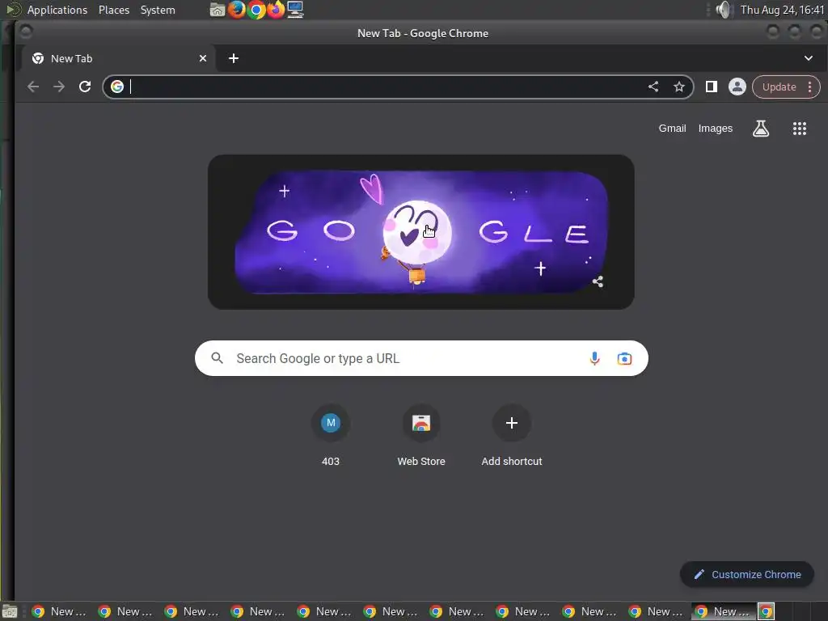
Task: Open the profile avatar menu
Action: point(737,87)
